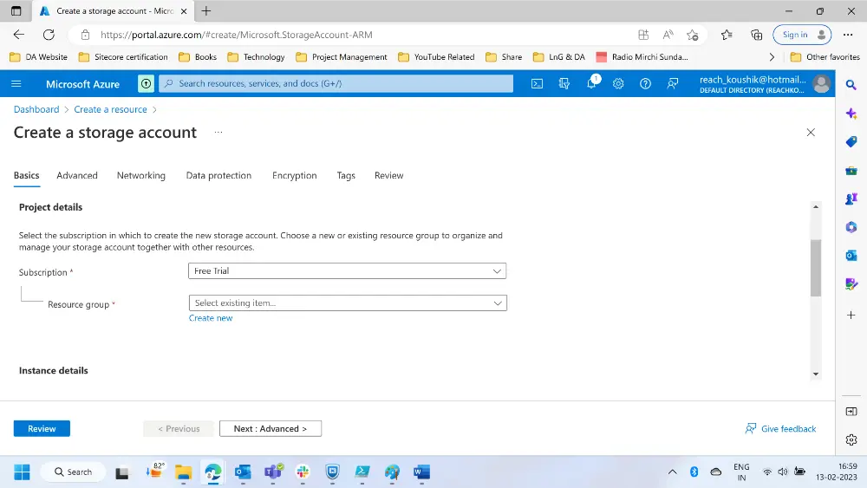This screenshot has height=488, width=867.
Task: Switch to the Review tab
Action: 388,175
